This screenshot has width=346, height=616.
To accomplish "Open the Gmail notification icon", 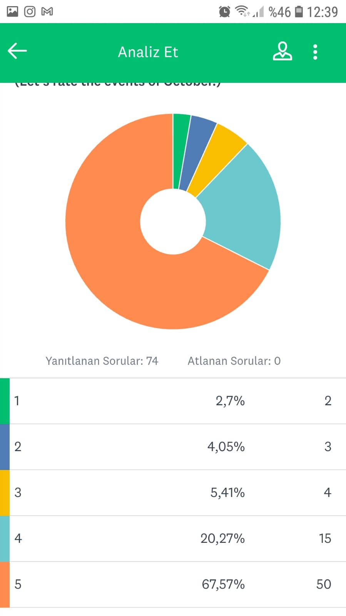I will tap(47, 11).
